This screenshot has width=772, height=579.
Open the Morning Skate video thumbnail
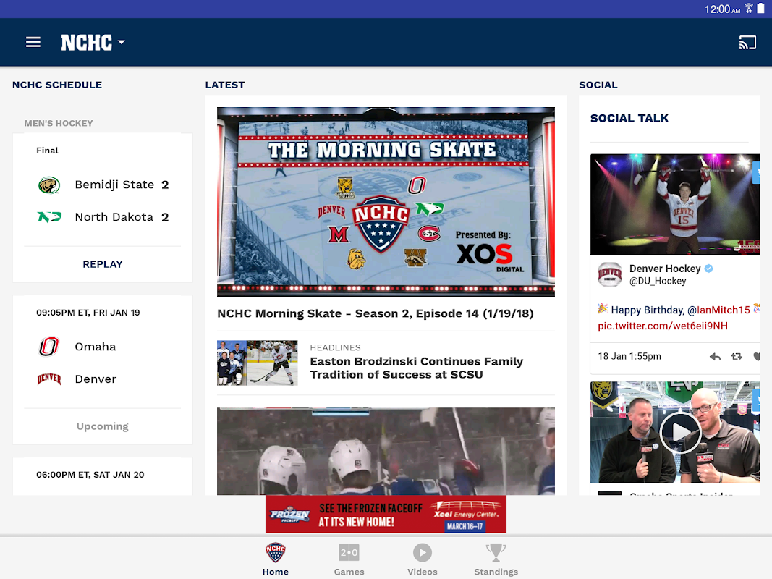pos(386,202)
